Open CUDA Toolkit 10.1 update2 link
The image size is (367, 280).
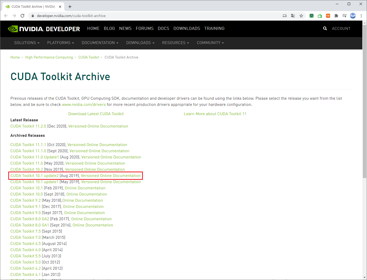35,176
